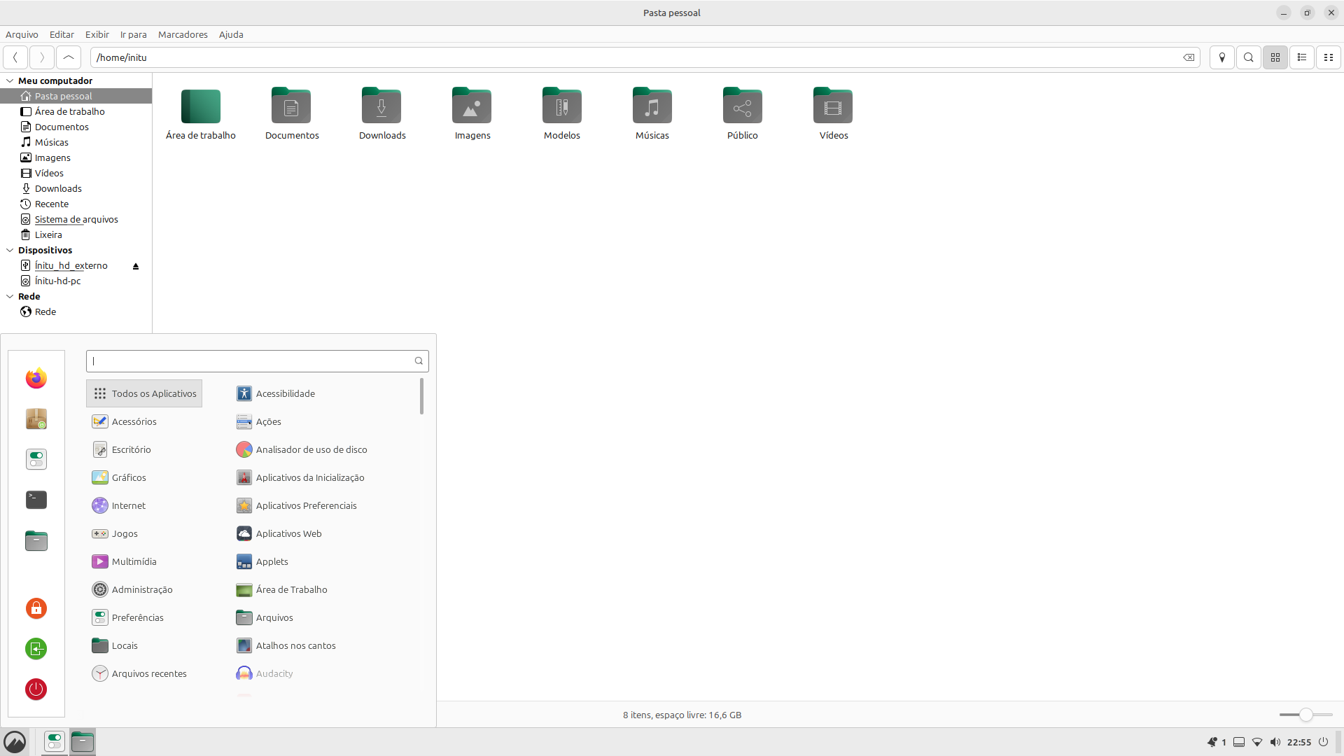Select ínitu-hd-pc device in sidebar
Screen dimensions: 1344x756
pos(76,281)
